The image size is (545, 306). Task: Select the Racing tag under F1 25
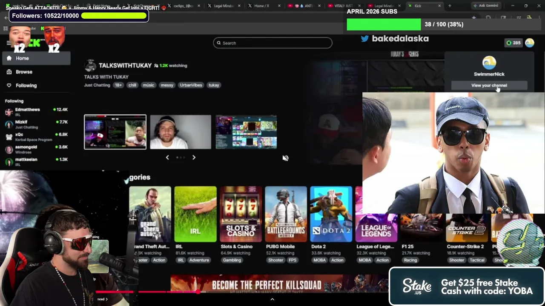(410, 260)
